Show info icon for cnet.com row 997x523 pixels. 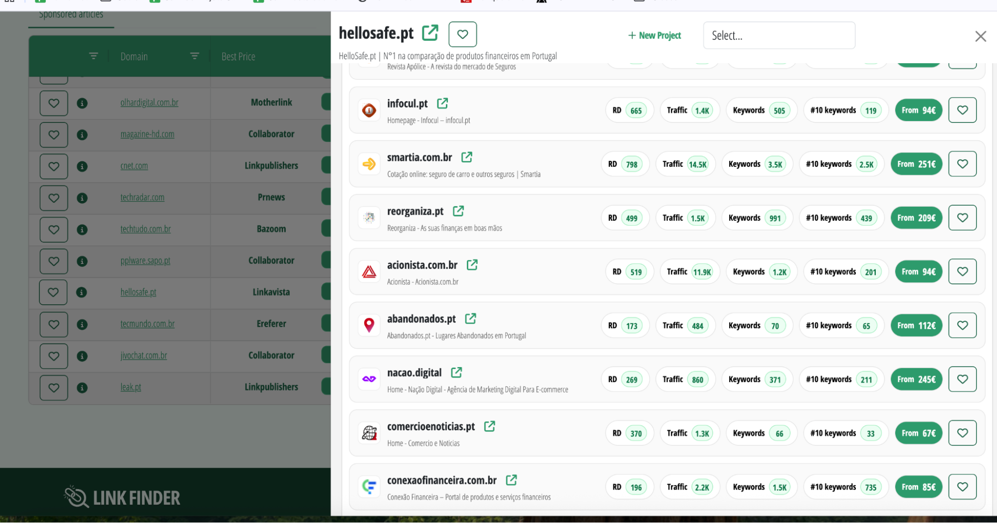coord(82,166)
